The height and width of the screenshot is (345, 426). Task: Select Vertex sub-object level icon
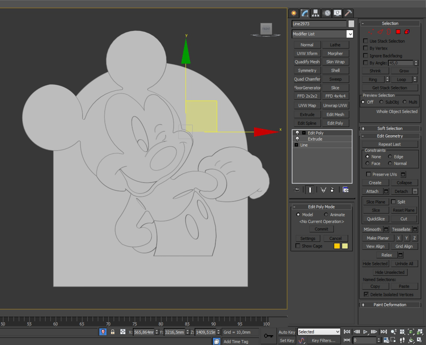(371, 32)
